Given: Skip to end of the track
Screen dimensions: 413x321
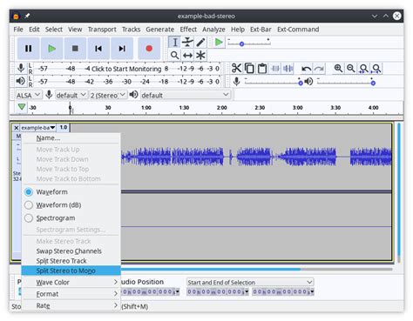Looking at the screenshot, I should [x=122, y=49].
